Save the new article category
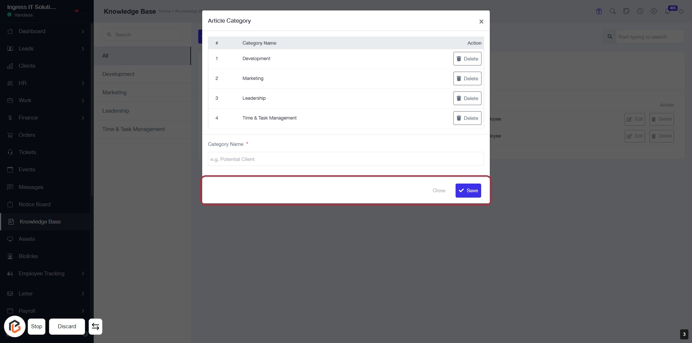692x343 pixels. tap(468, 190)
